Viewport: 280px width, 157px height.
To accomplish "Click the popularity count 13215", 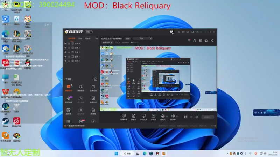I will 136,42.
